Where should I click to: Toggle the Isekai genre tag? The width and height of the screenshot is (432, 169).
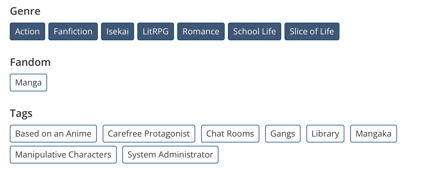pyautogui.click(x=117, y=31)
